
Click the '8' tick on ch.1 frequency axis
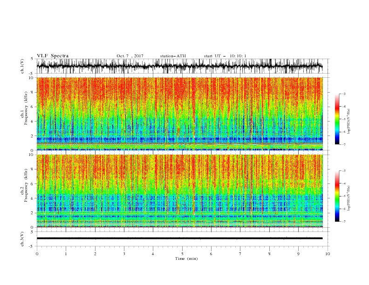(33, 92)
